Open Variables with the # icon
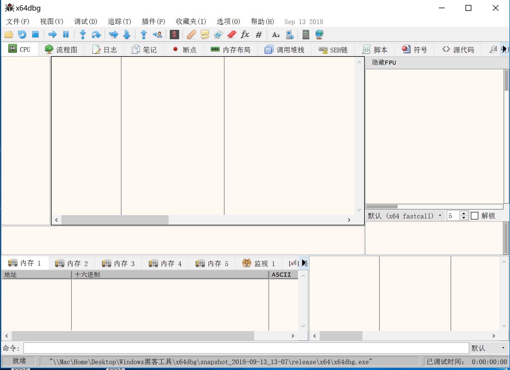The image size is (510, 370). point(259,35)
